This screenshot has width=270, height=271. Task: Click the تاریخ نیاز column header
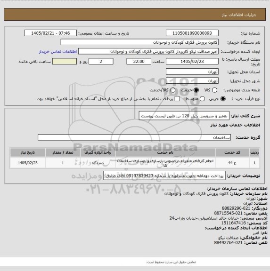28,152
